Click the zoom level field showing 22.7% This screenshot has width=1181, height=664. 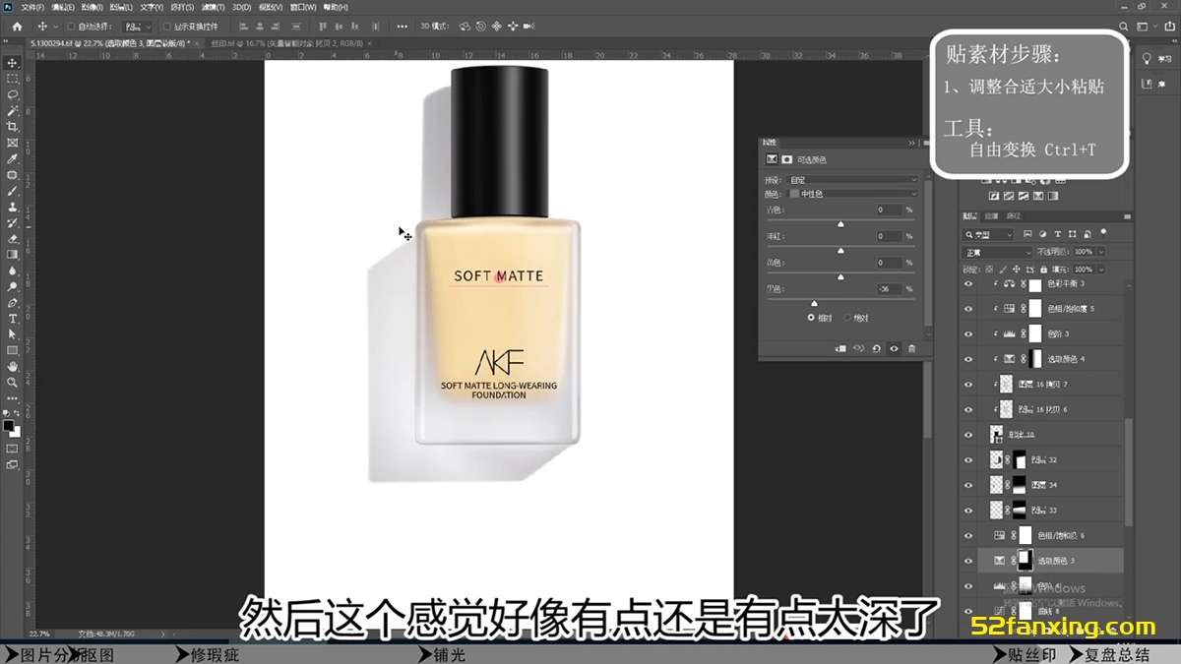coord(40,634)
